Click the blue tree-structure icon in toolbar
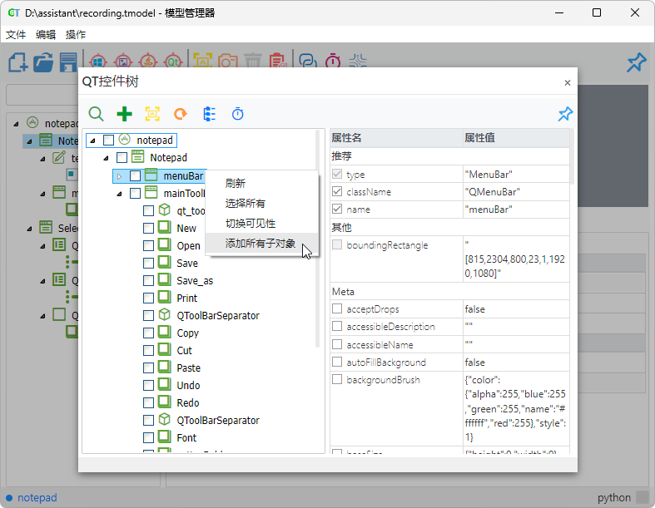 [x=209, y=114]
